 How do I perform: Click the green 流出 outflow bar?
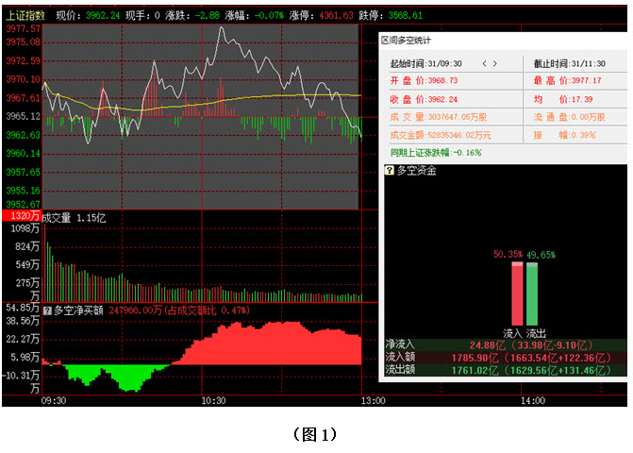point(532,294)
